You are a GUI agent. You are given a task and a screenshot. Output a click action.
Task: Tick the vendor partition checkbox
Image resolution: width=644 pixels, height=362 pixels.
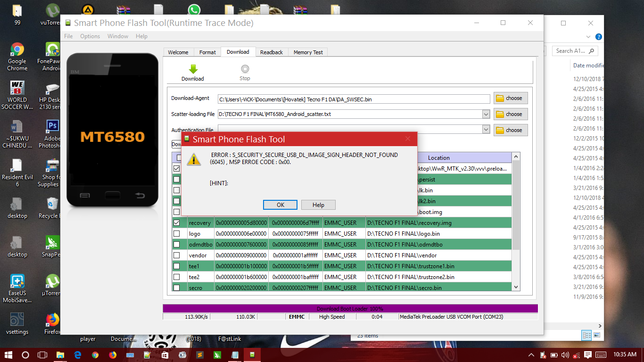177,255
